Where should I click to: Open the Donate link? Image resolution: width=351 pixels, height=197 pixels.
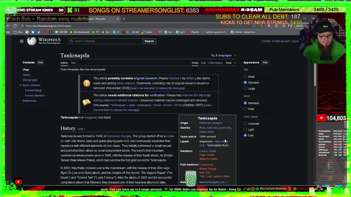(266, 41)
